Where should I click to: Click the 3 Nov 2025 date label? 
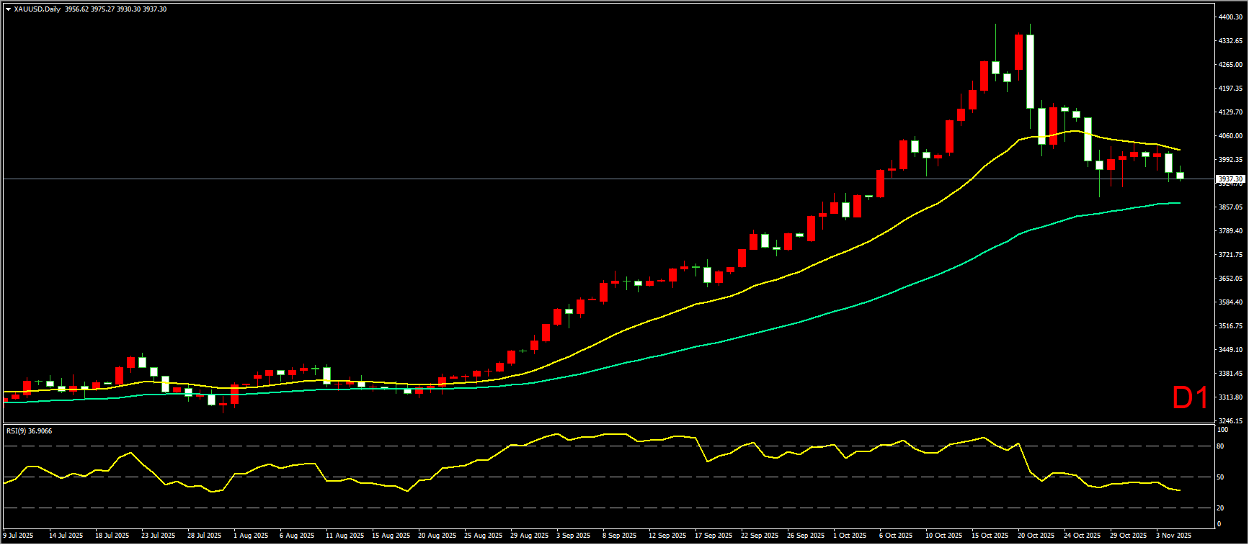(x=1174, y=536)
